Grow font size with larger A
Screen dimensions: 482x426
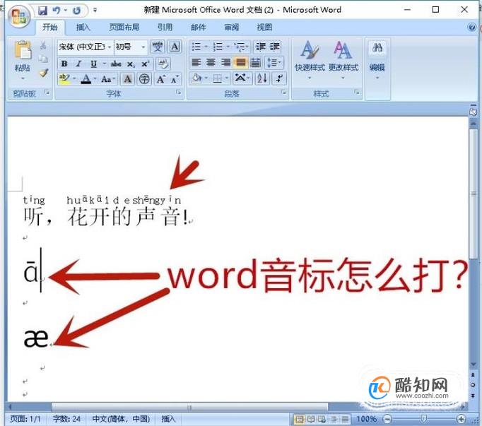(x=160, y=79)
